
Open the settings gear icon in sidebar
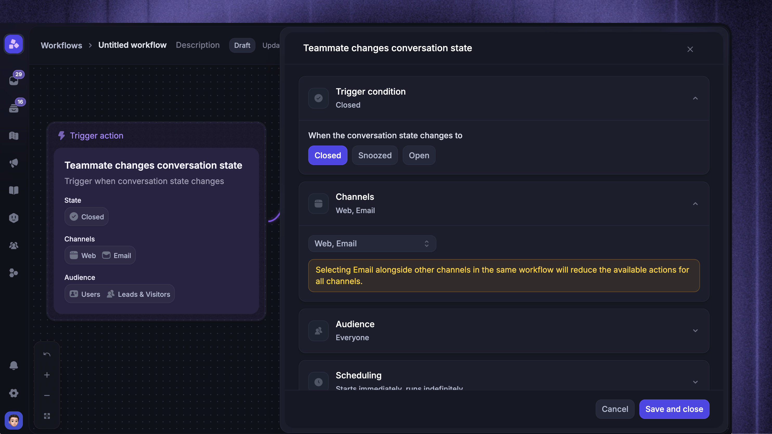14,393
